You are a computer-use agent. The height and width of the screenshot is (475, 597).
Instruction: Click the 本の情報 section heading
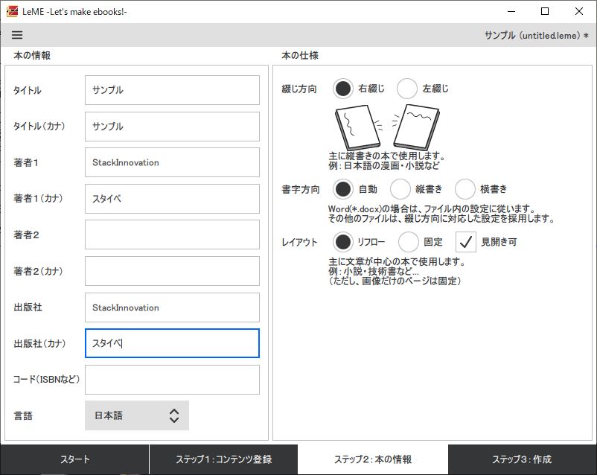[x=32, y=56]
